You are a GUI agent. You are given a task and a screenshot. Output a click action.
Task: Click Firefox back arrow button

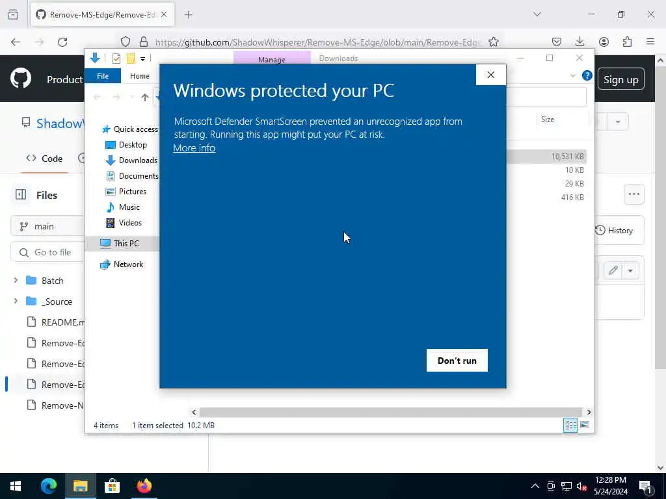point(16,42)
